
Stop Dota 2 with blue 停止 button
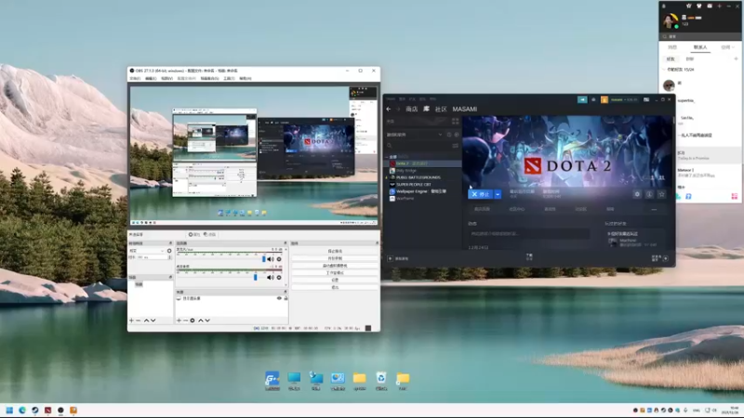point(481,194)
